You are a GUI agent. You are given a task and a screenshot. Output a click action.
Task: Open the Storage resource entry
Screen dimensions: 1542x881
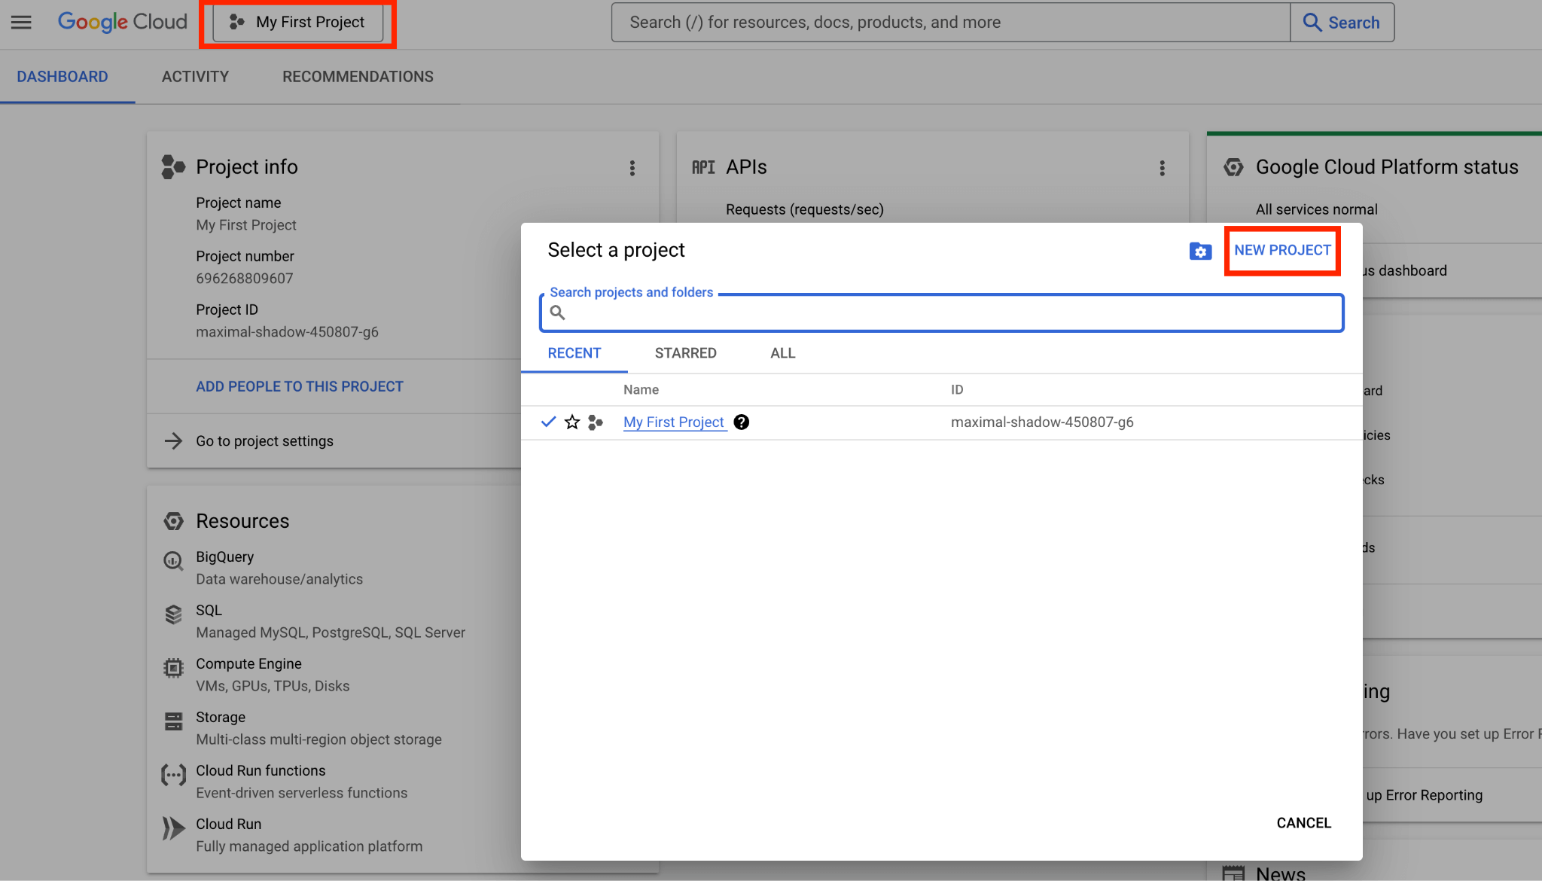(318, 728)
